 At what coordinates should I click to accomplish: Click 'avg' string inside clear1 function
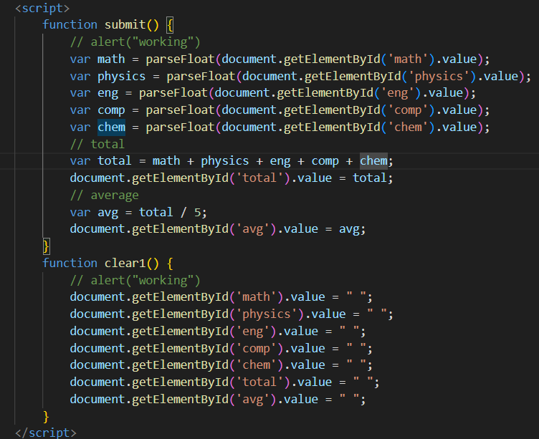(x=252, y=399)
